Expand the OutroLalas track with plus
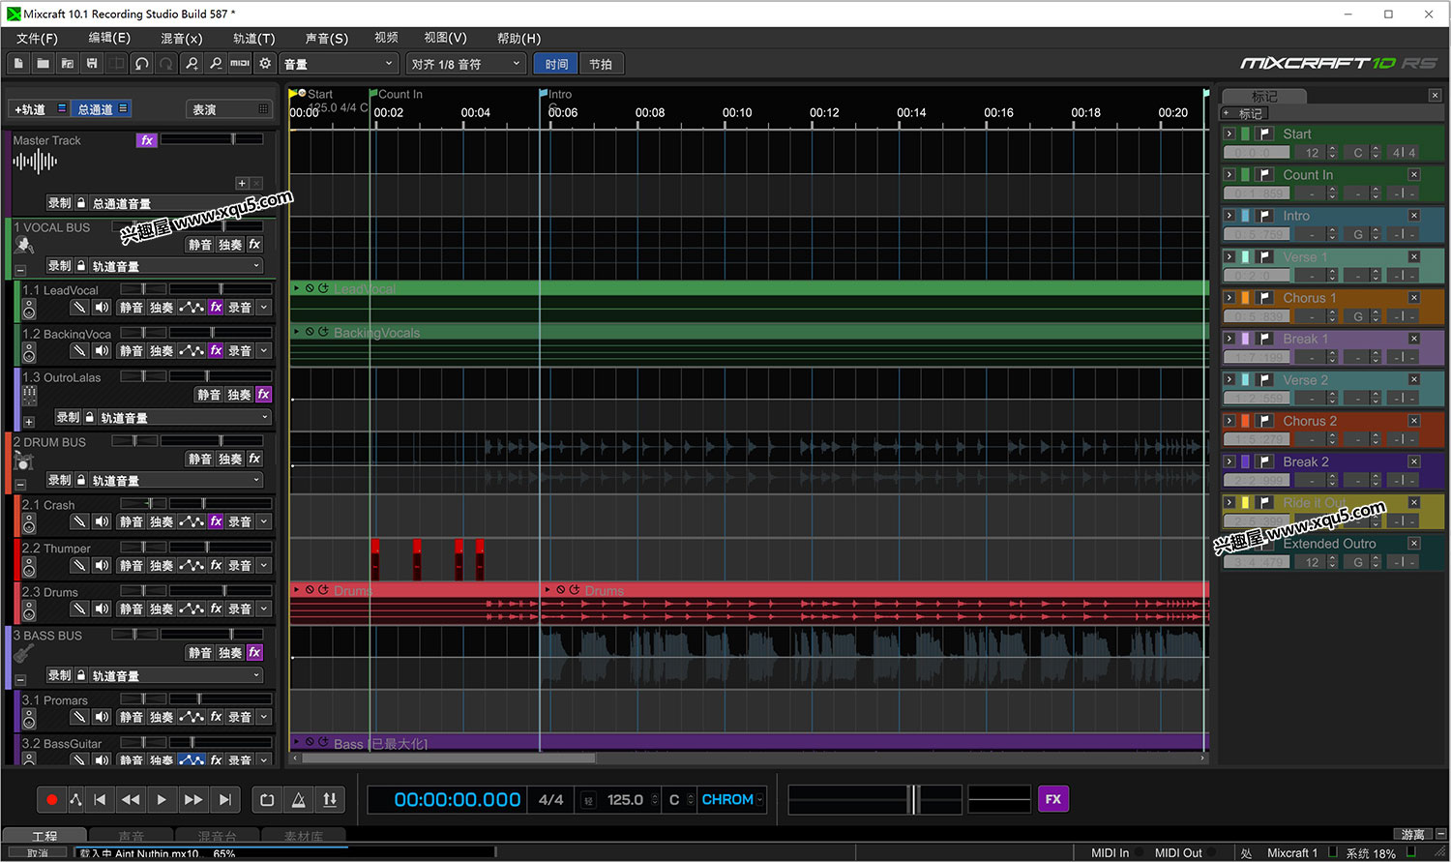This screenshot has height=862, width=1451. pos(29,422)
